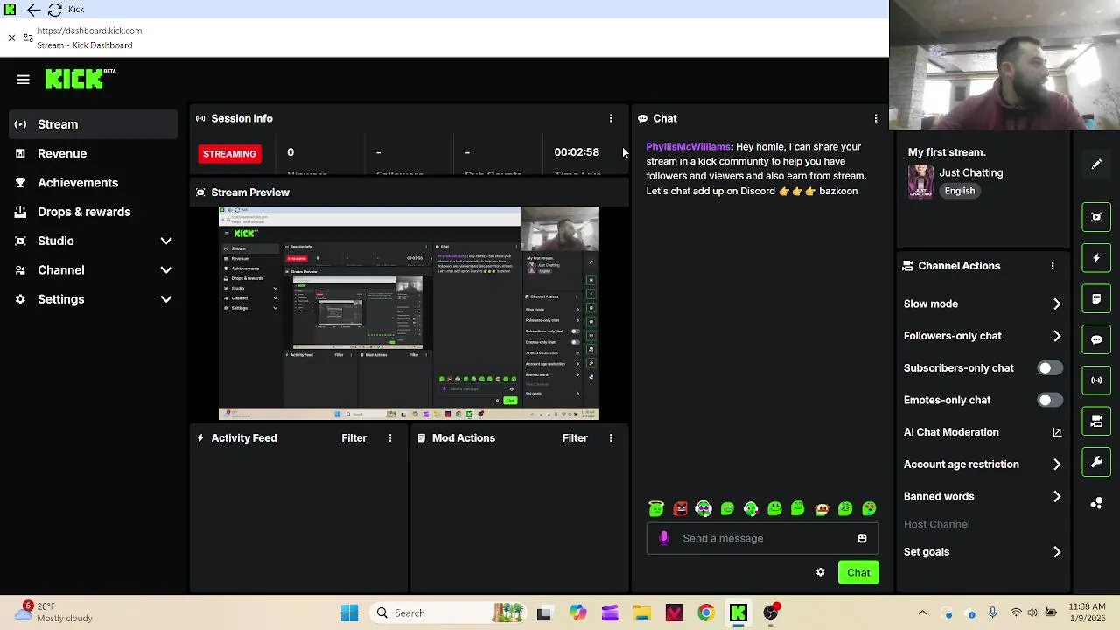
Task: Insert the halo angel emote
Action: [x=656, y=508]
